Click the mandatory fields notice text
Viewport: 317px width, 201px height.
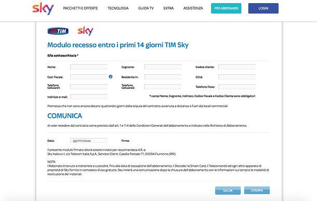click(202, 96)
